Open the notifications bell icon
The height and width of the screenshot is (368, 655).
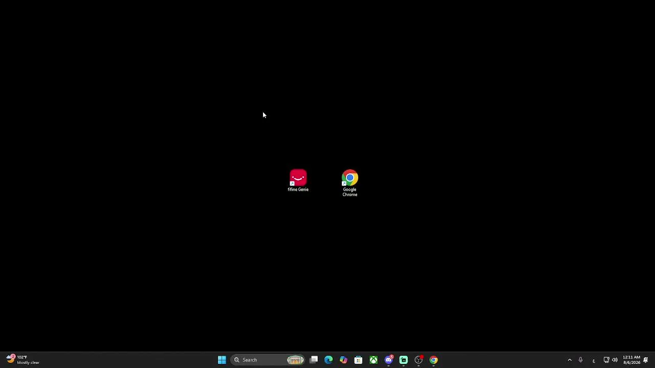(x=646, y=360)
